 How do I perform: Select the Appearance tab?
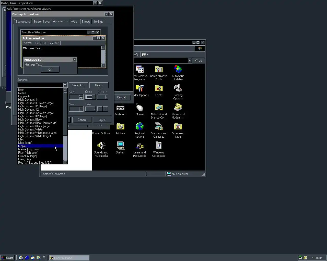point(61,21)
